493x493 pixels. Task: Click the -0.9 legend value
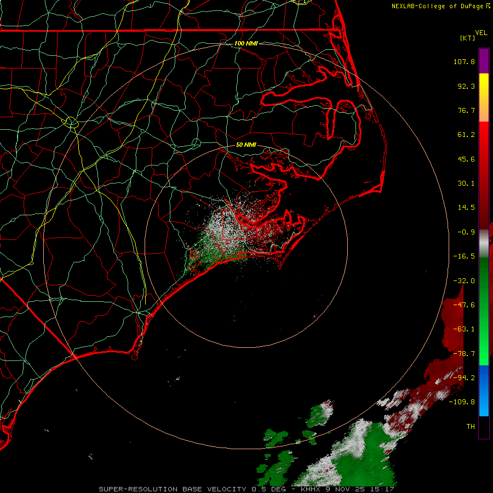[466, 232]
